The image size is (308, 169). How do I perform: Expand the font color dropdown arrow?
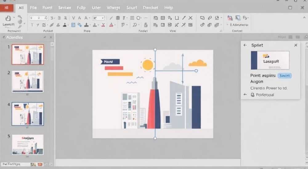(x=115, y=25)
